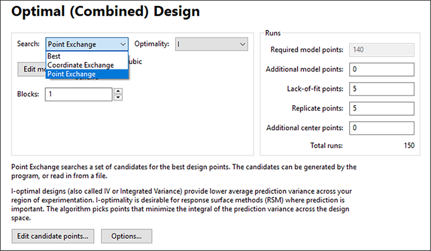431x251 pixels.
Task: Expand the Optimality dropdown
Action: coord(210,44)
